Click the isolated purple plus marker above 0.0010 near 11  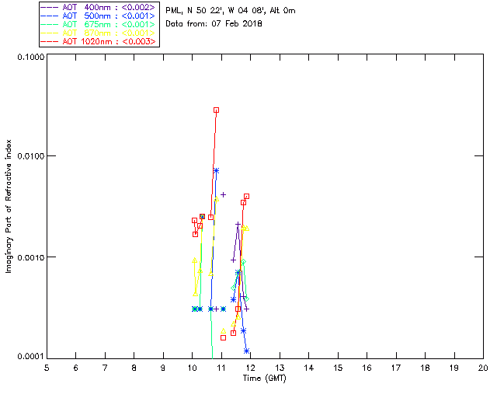pyautogui.click(x=223, y=194)
